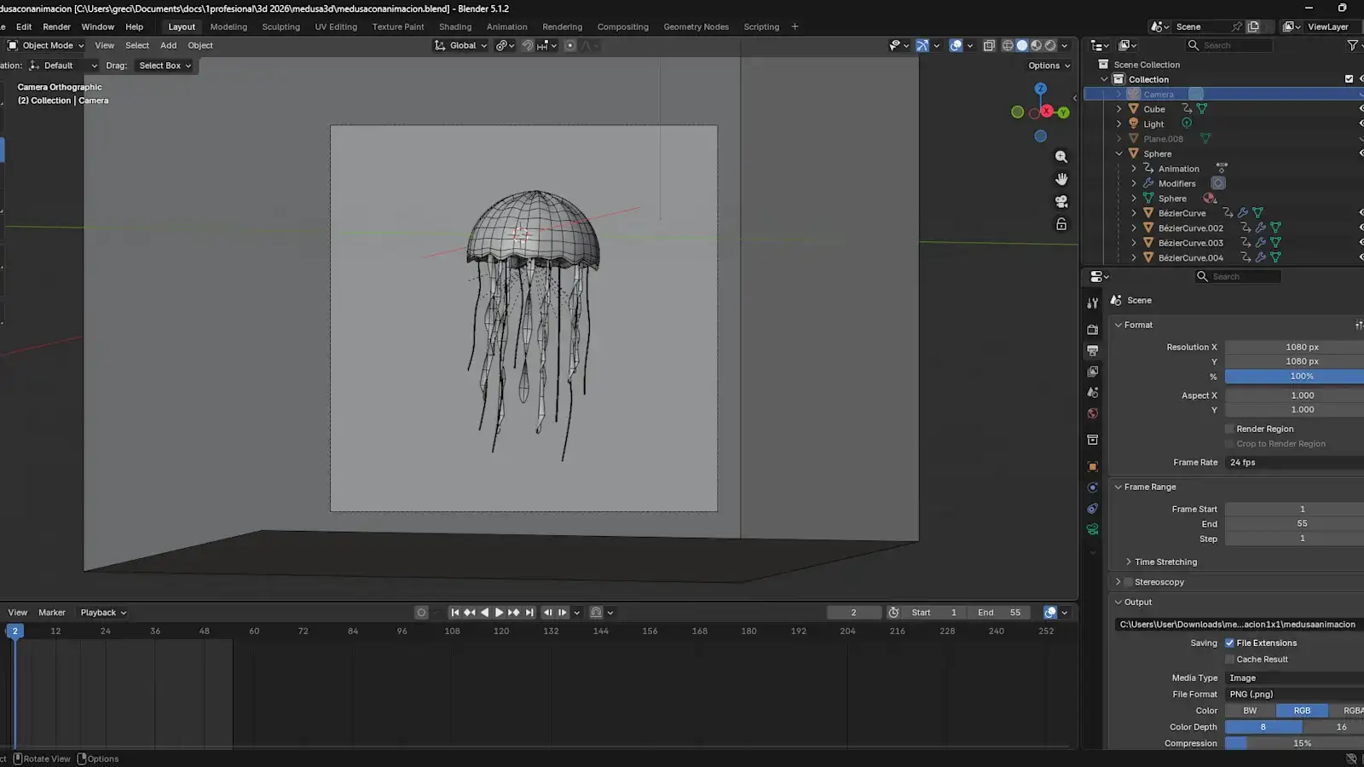This screenshot has height=767, width=1364.
Task: Open the Tool properties tab
Action: coord(1092,303)
